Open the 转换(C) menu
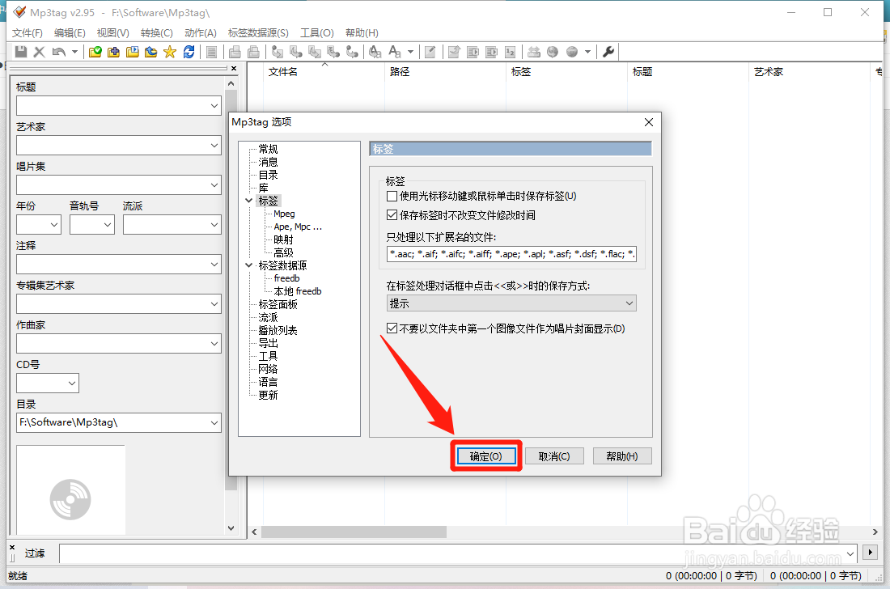The height and width of the screenshot is (589, 890). (157, 33)
